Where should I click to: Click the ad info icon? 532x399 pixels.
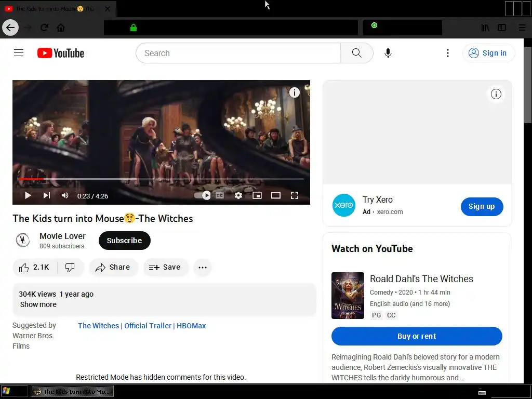(496, 94)
